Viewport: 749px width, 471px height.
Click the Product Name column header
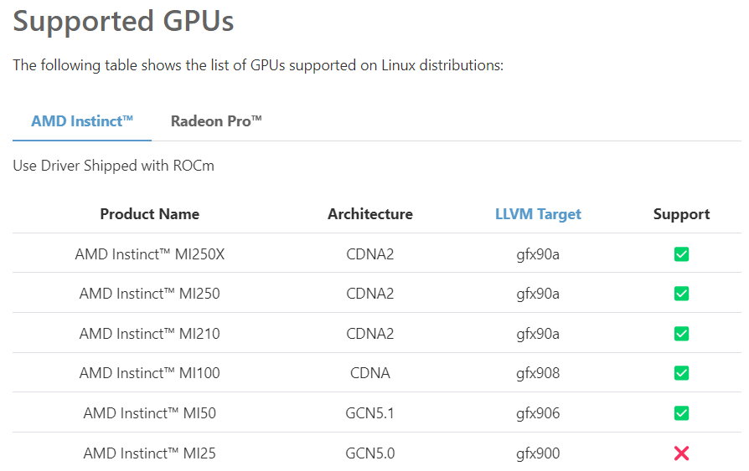(x=150, y=214)
